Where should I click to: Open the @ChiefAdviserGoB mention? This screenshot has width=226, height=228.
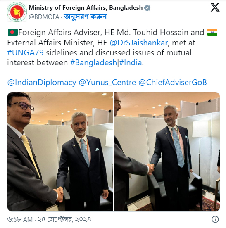[172, 83]
